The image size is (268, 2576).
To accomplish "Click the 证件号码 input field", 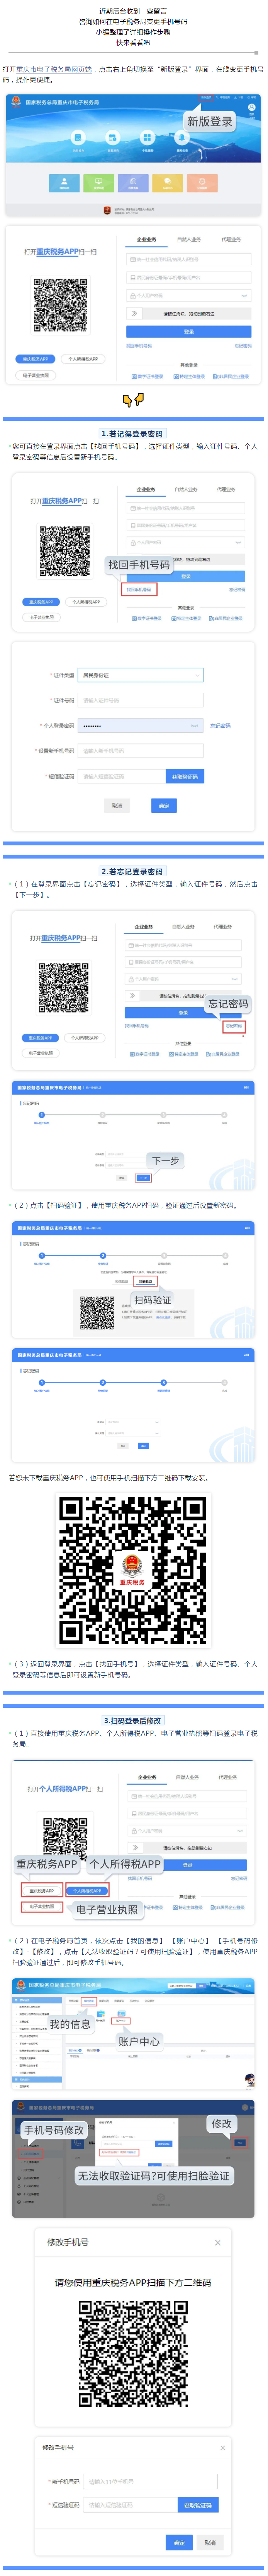I will (141, 700).
